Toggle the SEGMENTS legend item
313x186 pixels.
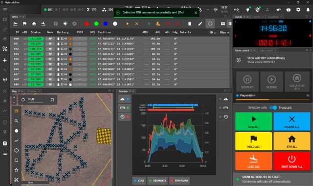tap(157, 181)
